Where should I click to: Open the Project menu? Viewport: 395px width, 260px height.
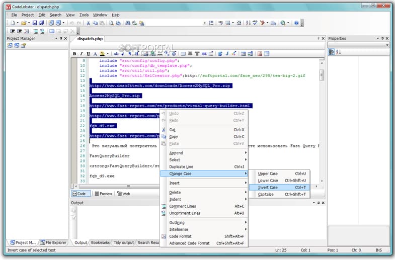tap(28, 15)
